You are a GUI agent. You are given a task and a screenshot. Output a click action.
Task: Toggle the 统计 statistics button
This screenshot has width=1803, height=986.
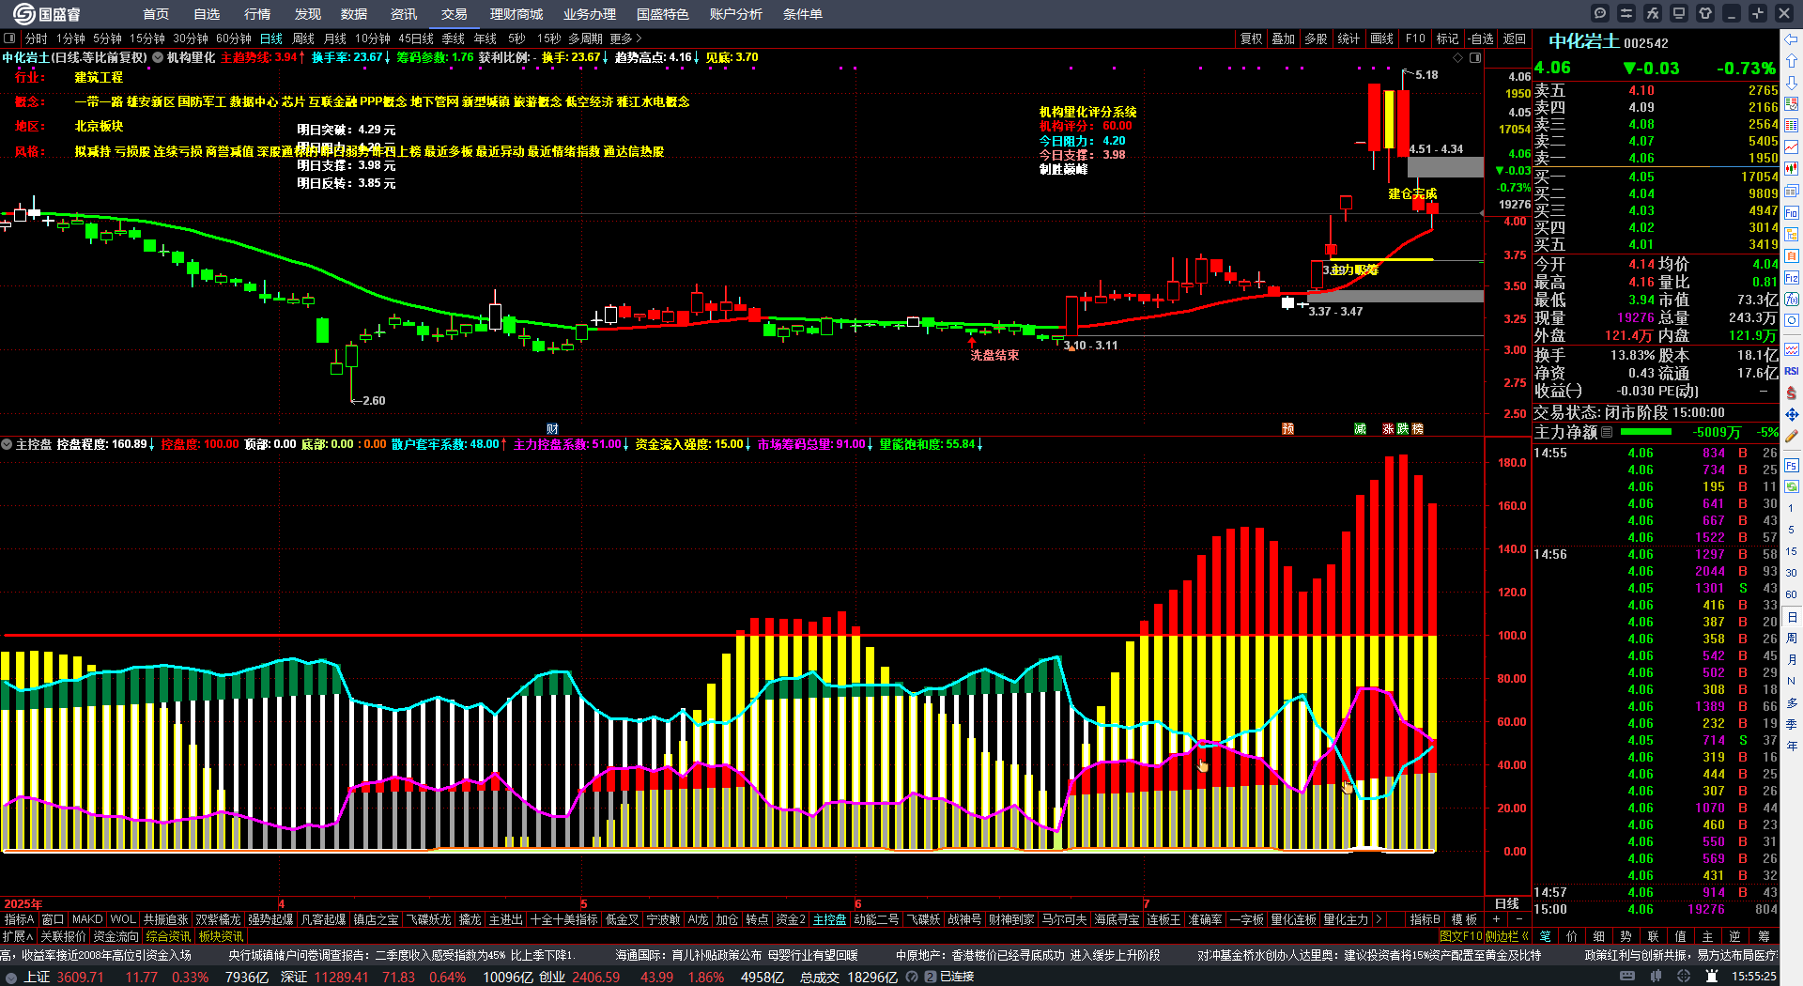(x=1348, y=39)
